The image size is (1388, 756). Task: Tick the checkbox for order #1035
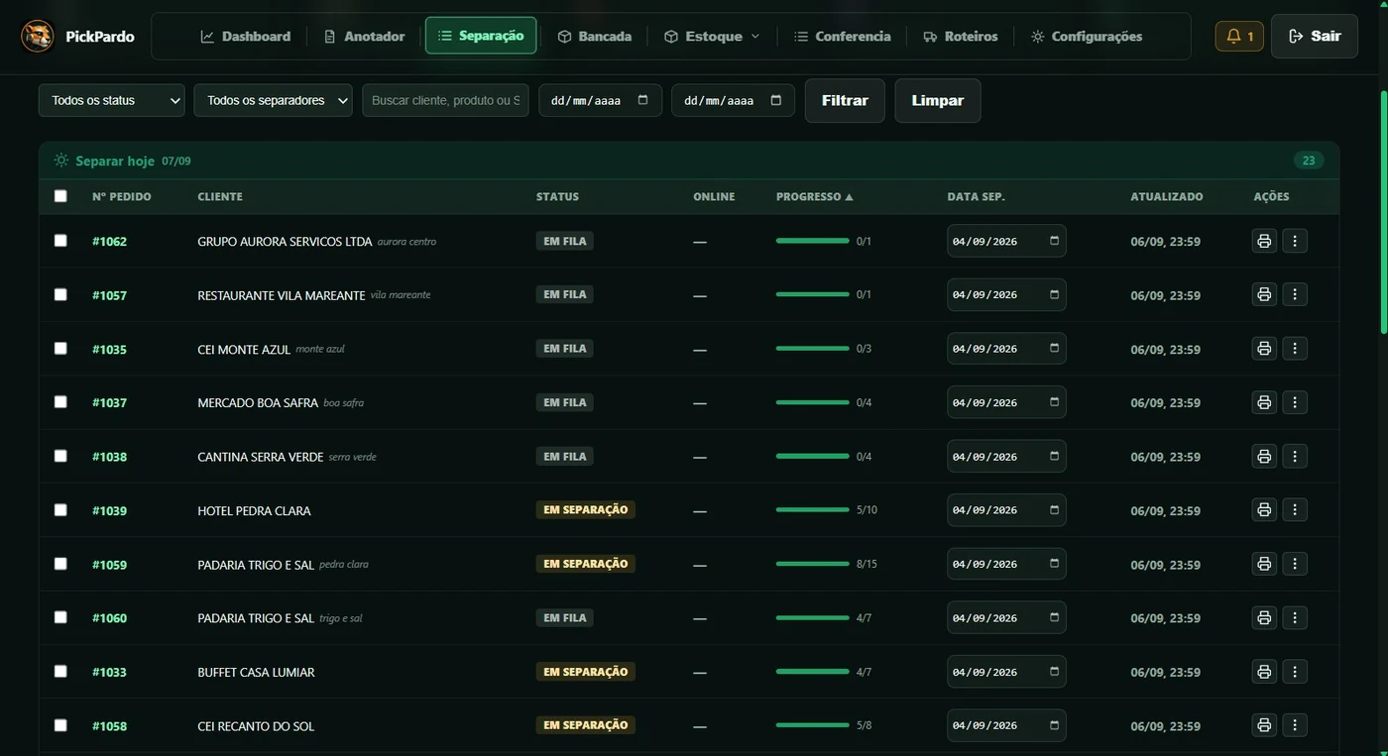point(60,349)
